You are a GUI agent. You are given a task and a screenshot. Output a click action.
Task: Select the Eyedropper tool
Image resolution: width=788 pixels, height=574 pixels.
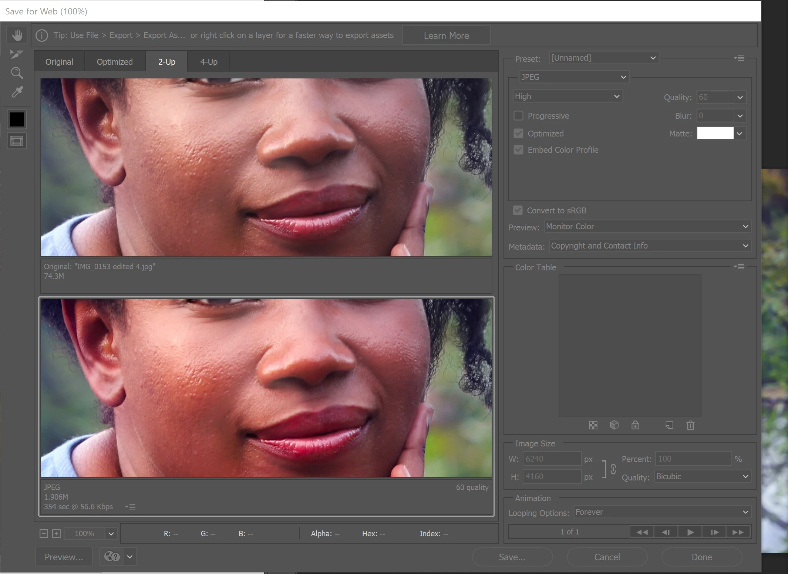[x=17, y=92]
